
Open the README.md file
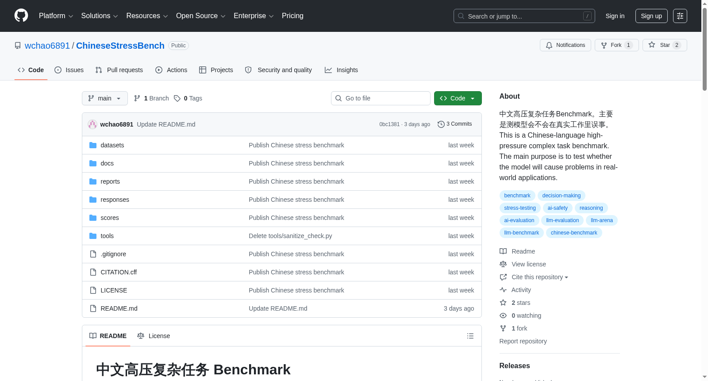pos(119,308)
